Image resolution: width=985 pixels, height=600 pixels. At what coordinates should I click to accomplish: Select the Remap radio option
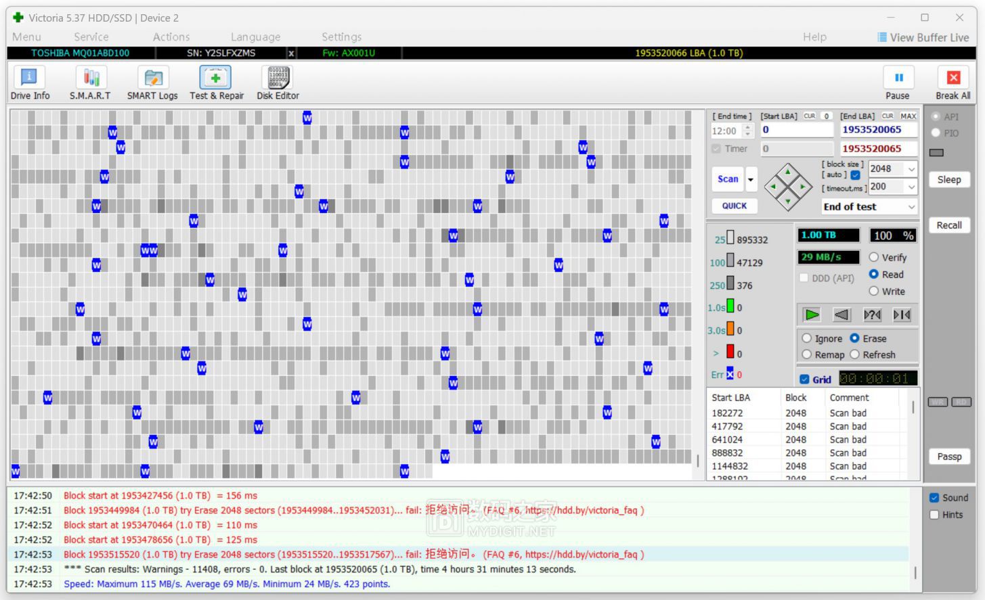tap(807, 354)
